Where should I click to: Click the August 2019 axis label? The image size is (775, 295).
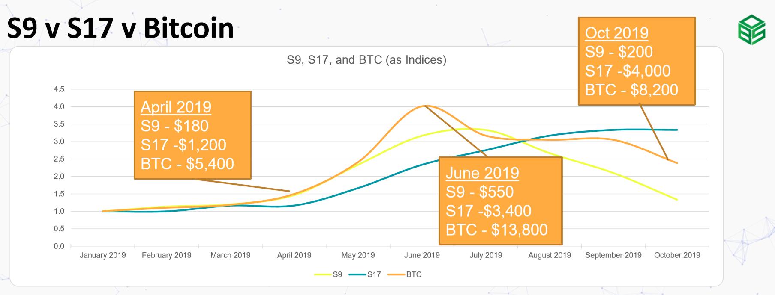point(550,255)
